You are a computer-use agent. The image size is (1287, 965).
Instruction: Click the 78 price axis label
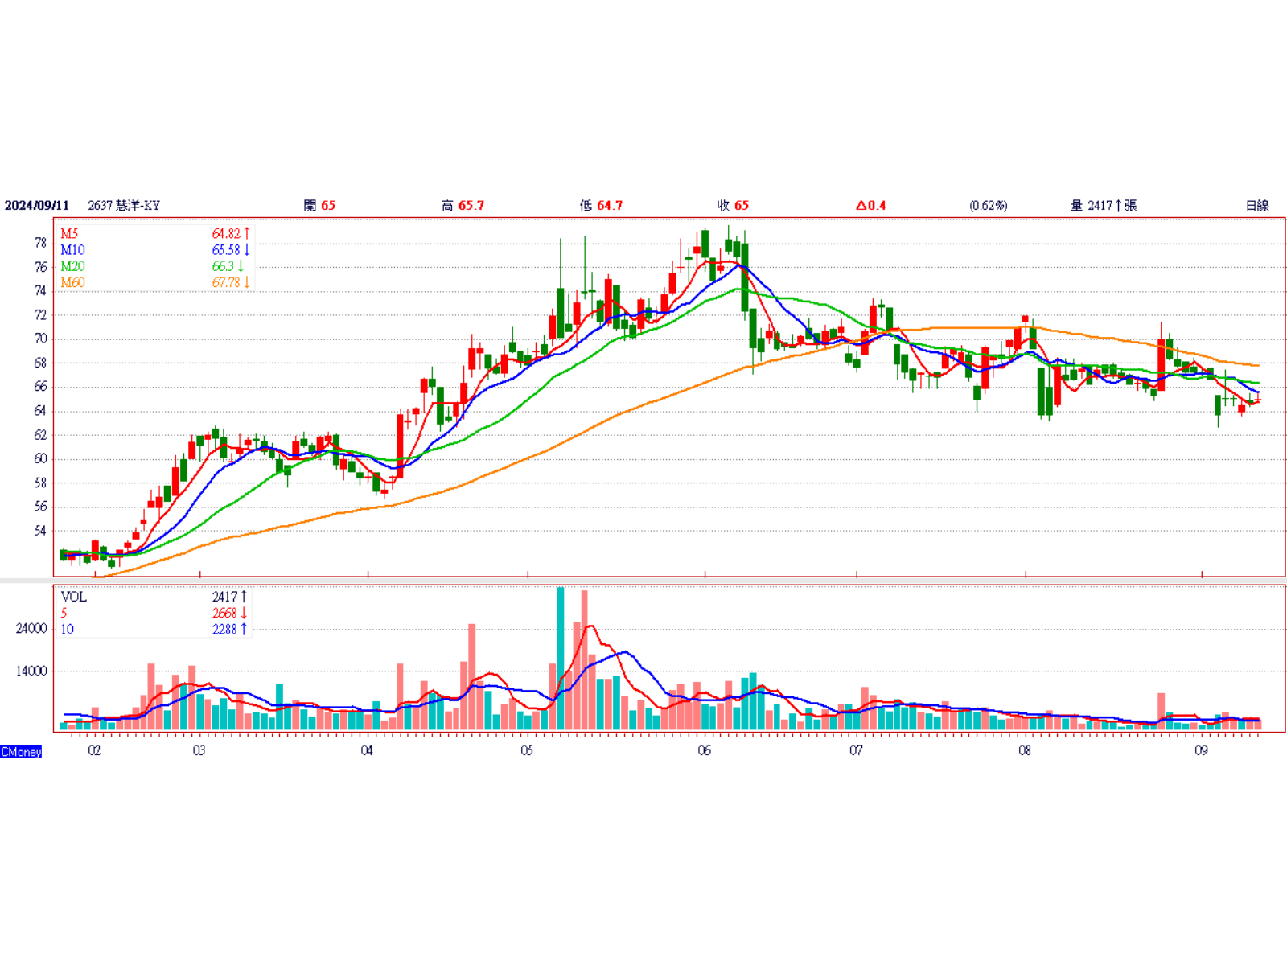point(40,242)
